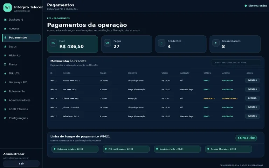269x168 pixels.
Task: Select the Reconciliações 8 card
Action: [235, 44]
